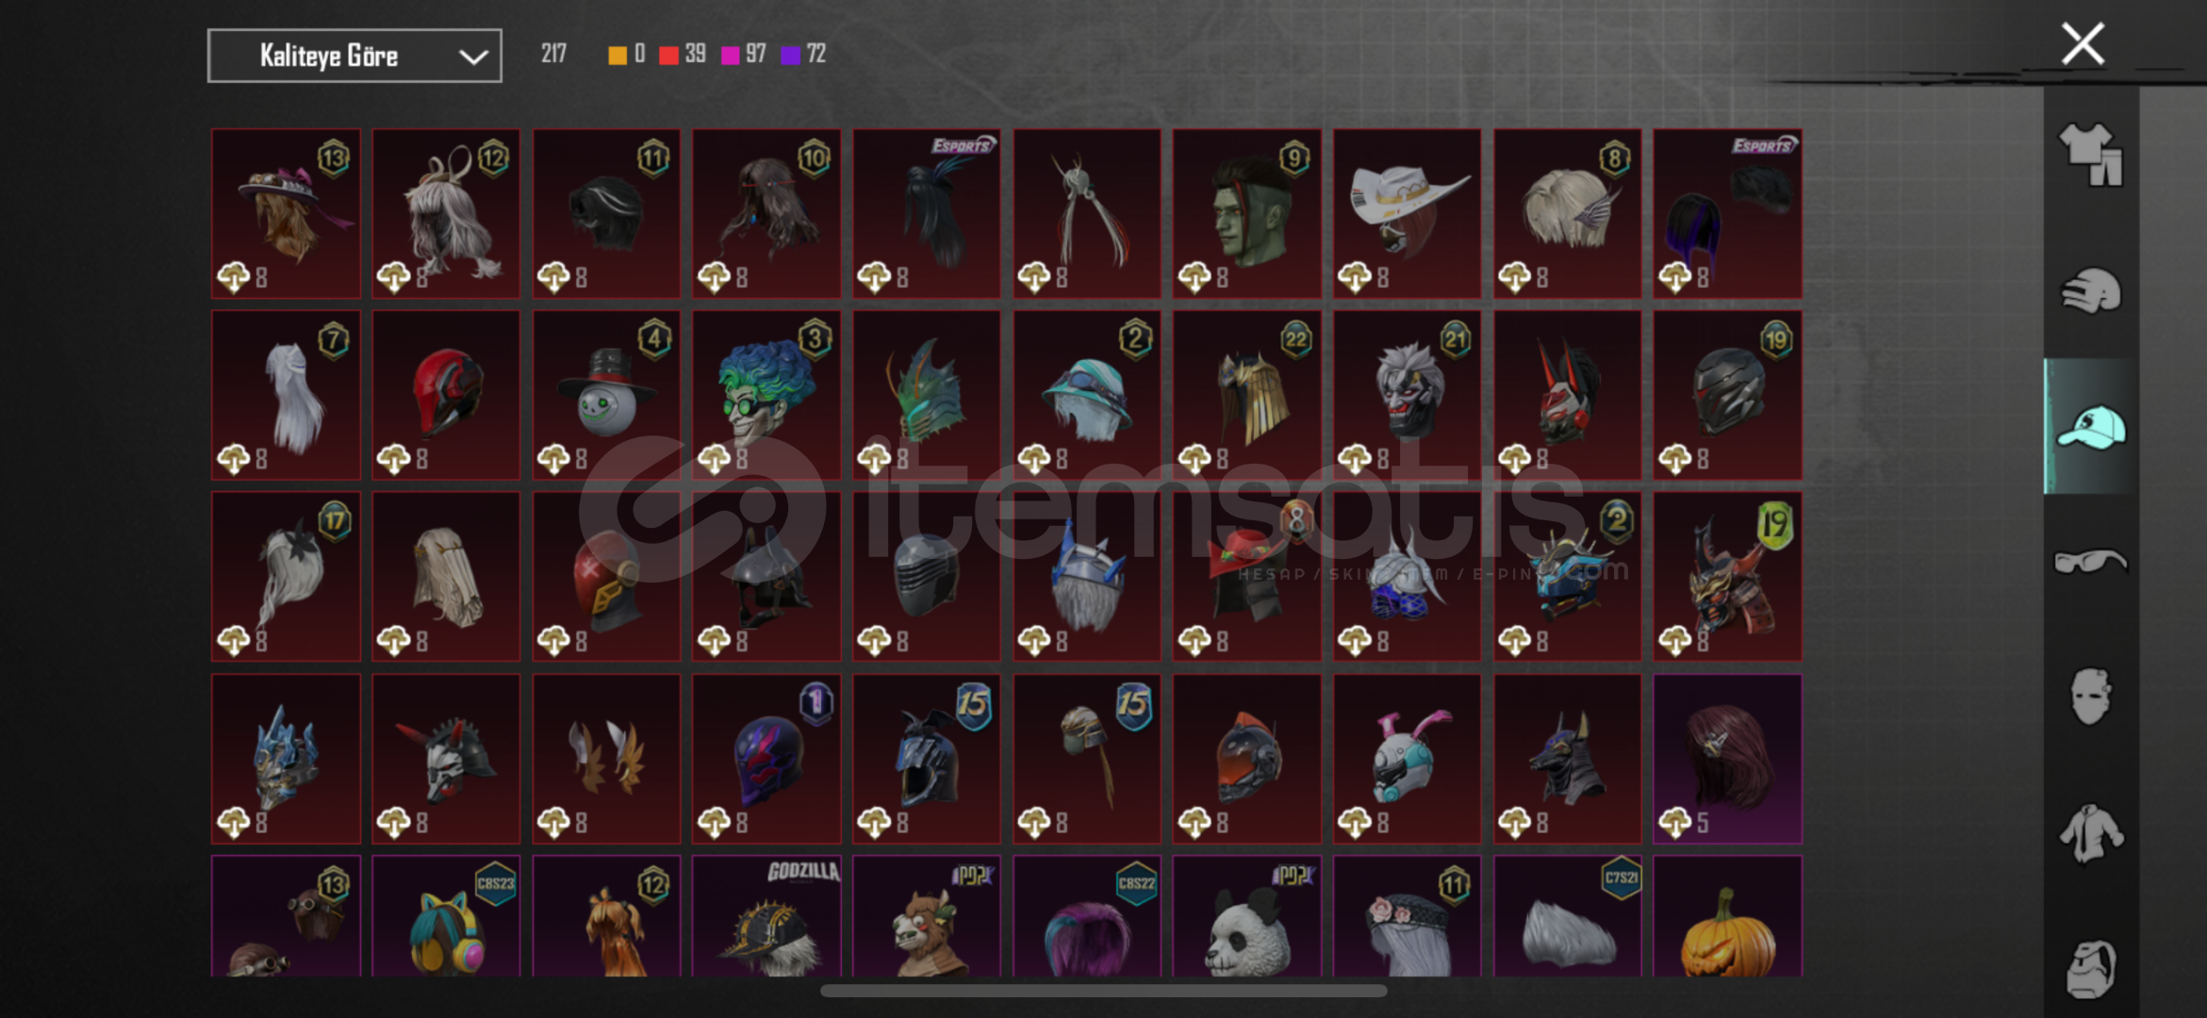Click the orange quality color indicator
The width and height of the screenshot is (2207, 1018).
click(x=618, y=55)
